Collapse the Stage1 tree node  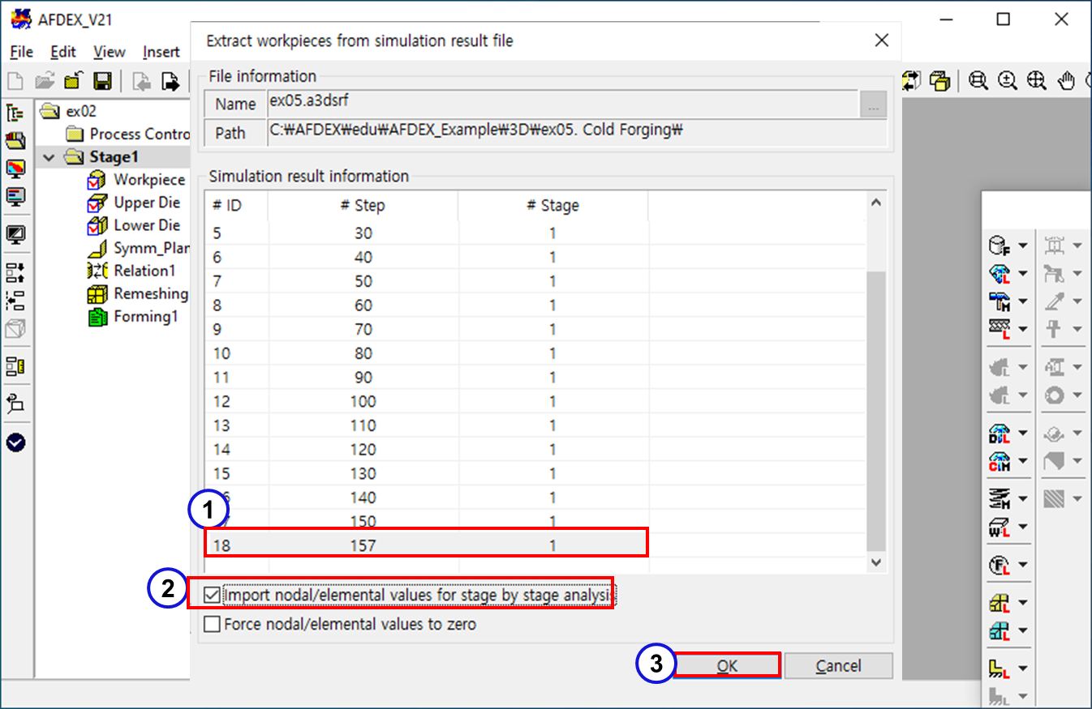[x=50, y=157]
